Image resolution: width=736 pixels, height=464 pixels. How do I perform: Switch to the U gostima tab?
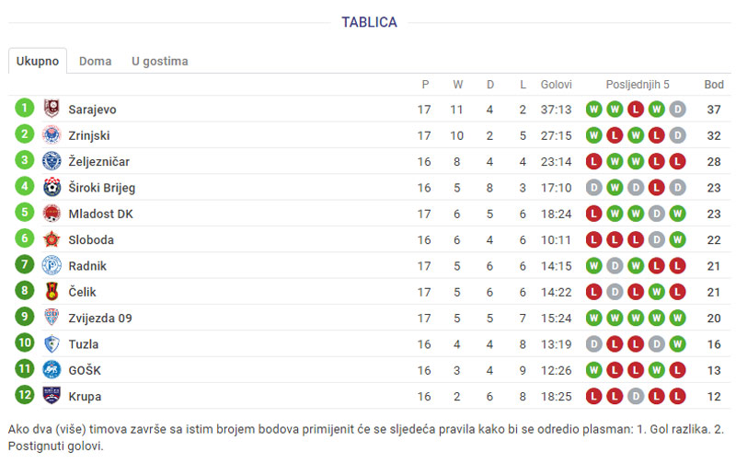159,61
